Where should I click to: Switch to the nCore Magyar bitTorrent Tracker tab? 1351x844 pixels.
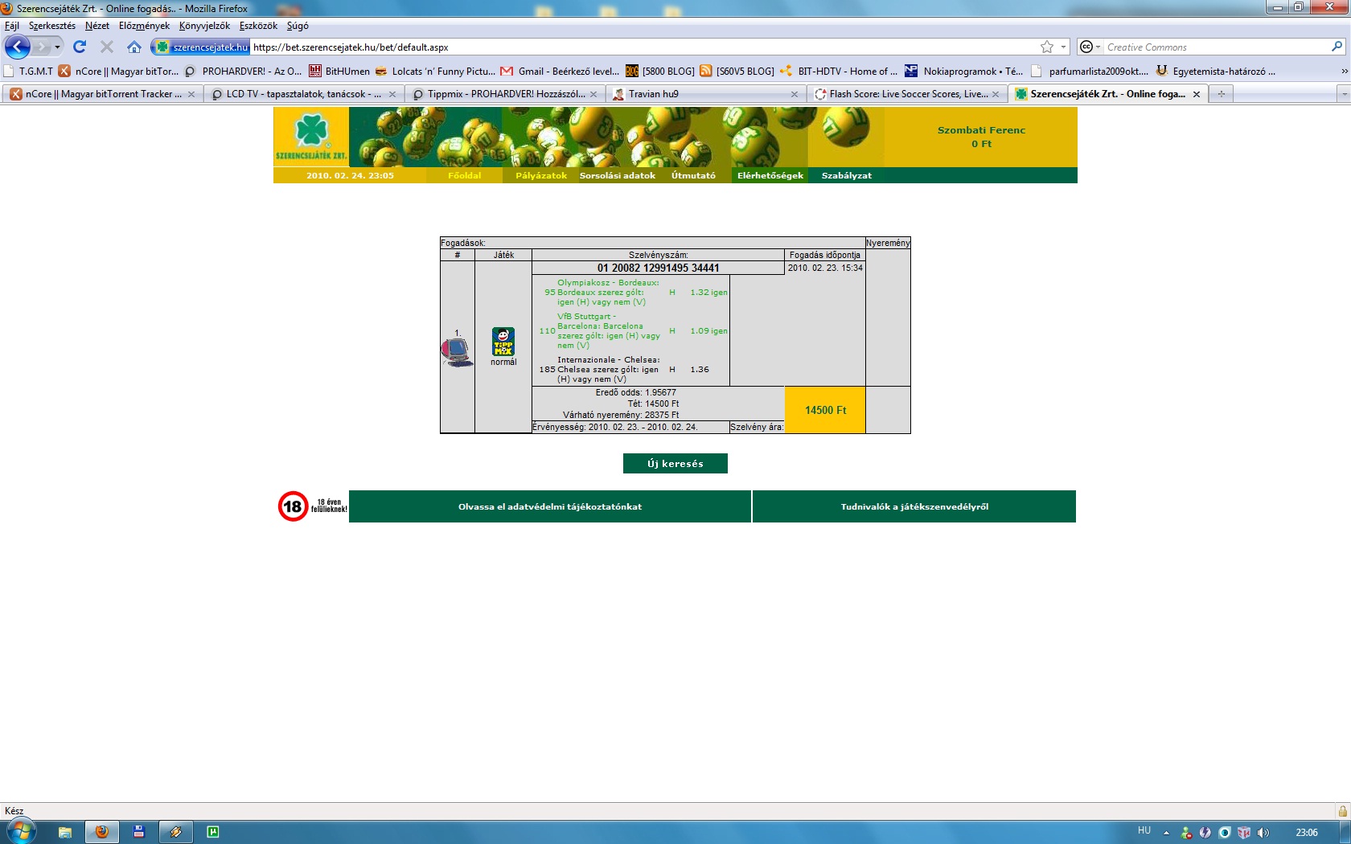point(103,94)
